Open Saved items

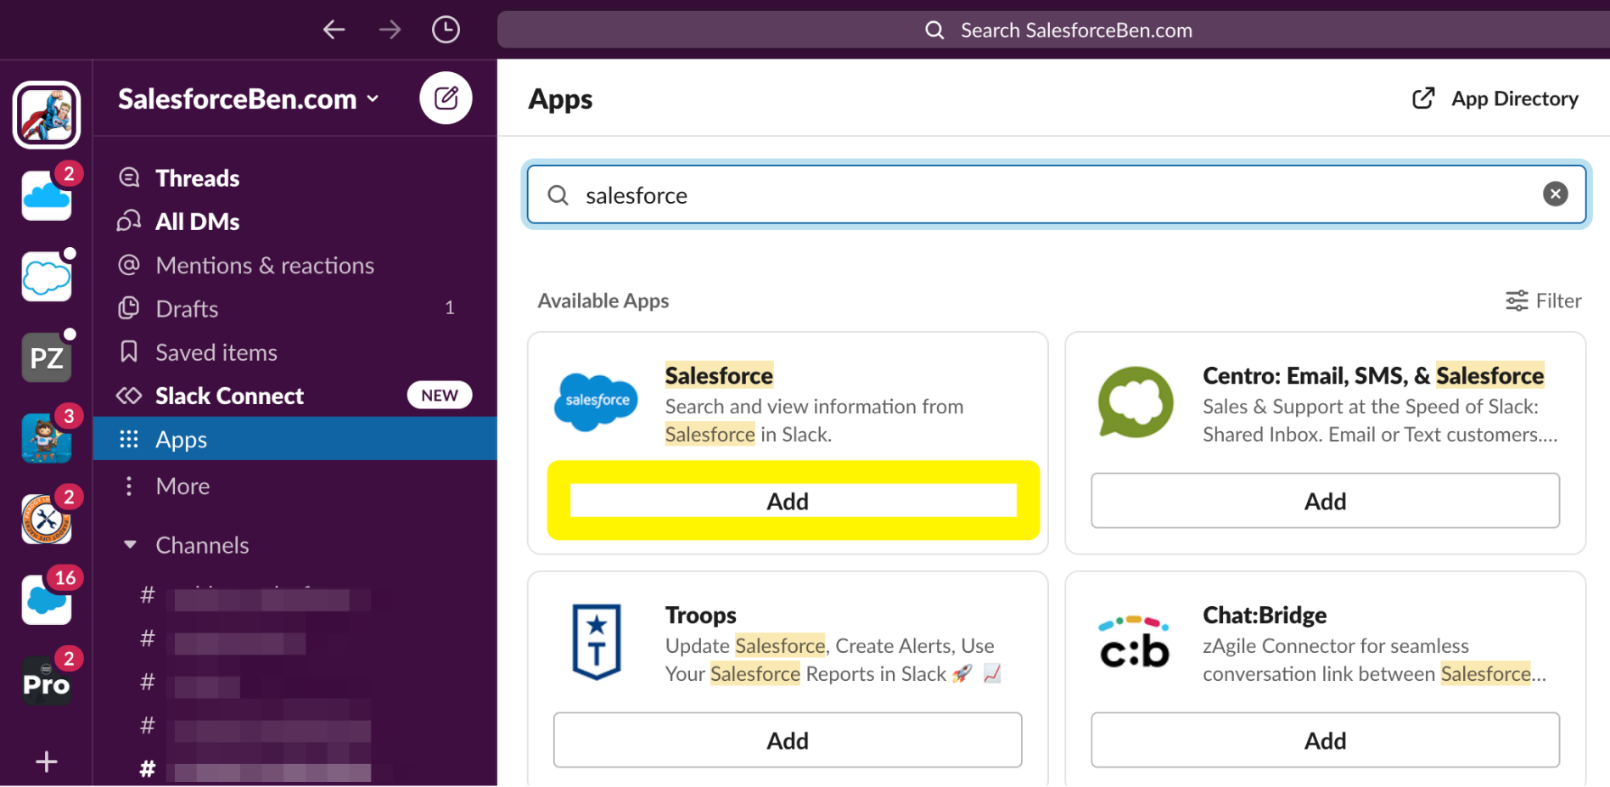(x=295, y=351)
